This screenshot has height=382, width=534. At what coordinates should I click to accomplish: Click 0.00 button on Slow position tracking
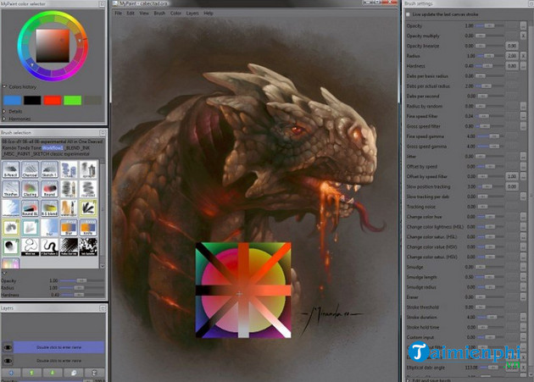pos(512,186)
